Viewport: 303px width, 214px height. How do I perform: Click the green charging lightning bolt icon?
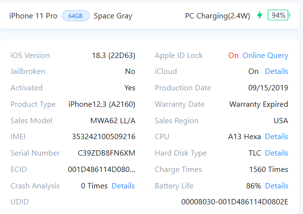point(260,15)
